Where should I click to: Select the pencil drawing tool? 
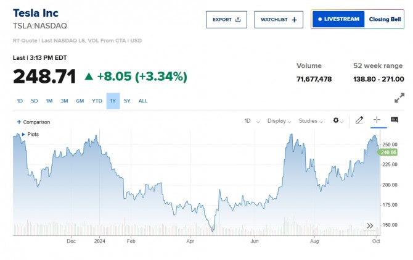click(359, 120)
